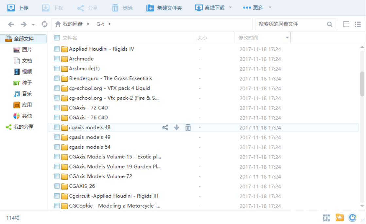Open BT Seeds (种子) category
This screenshot has height=224, width=366.
[x=23, y=83]
